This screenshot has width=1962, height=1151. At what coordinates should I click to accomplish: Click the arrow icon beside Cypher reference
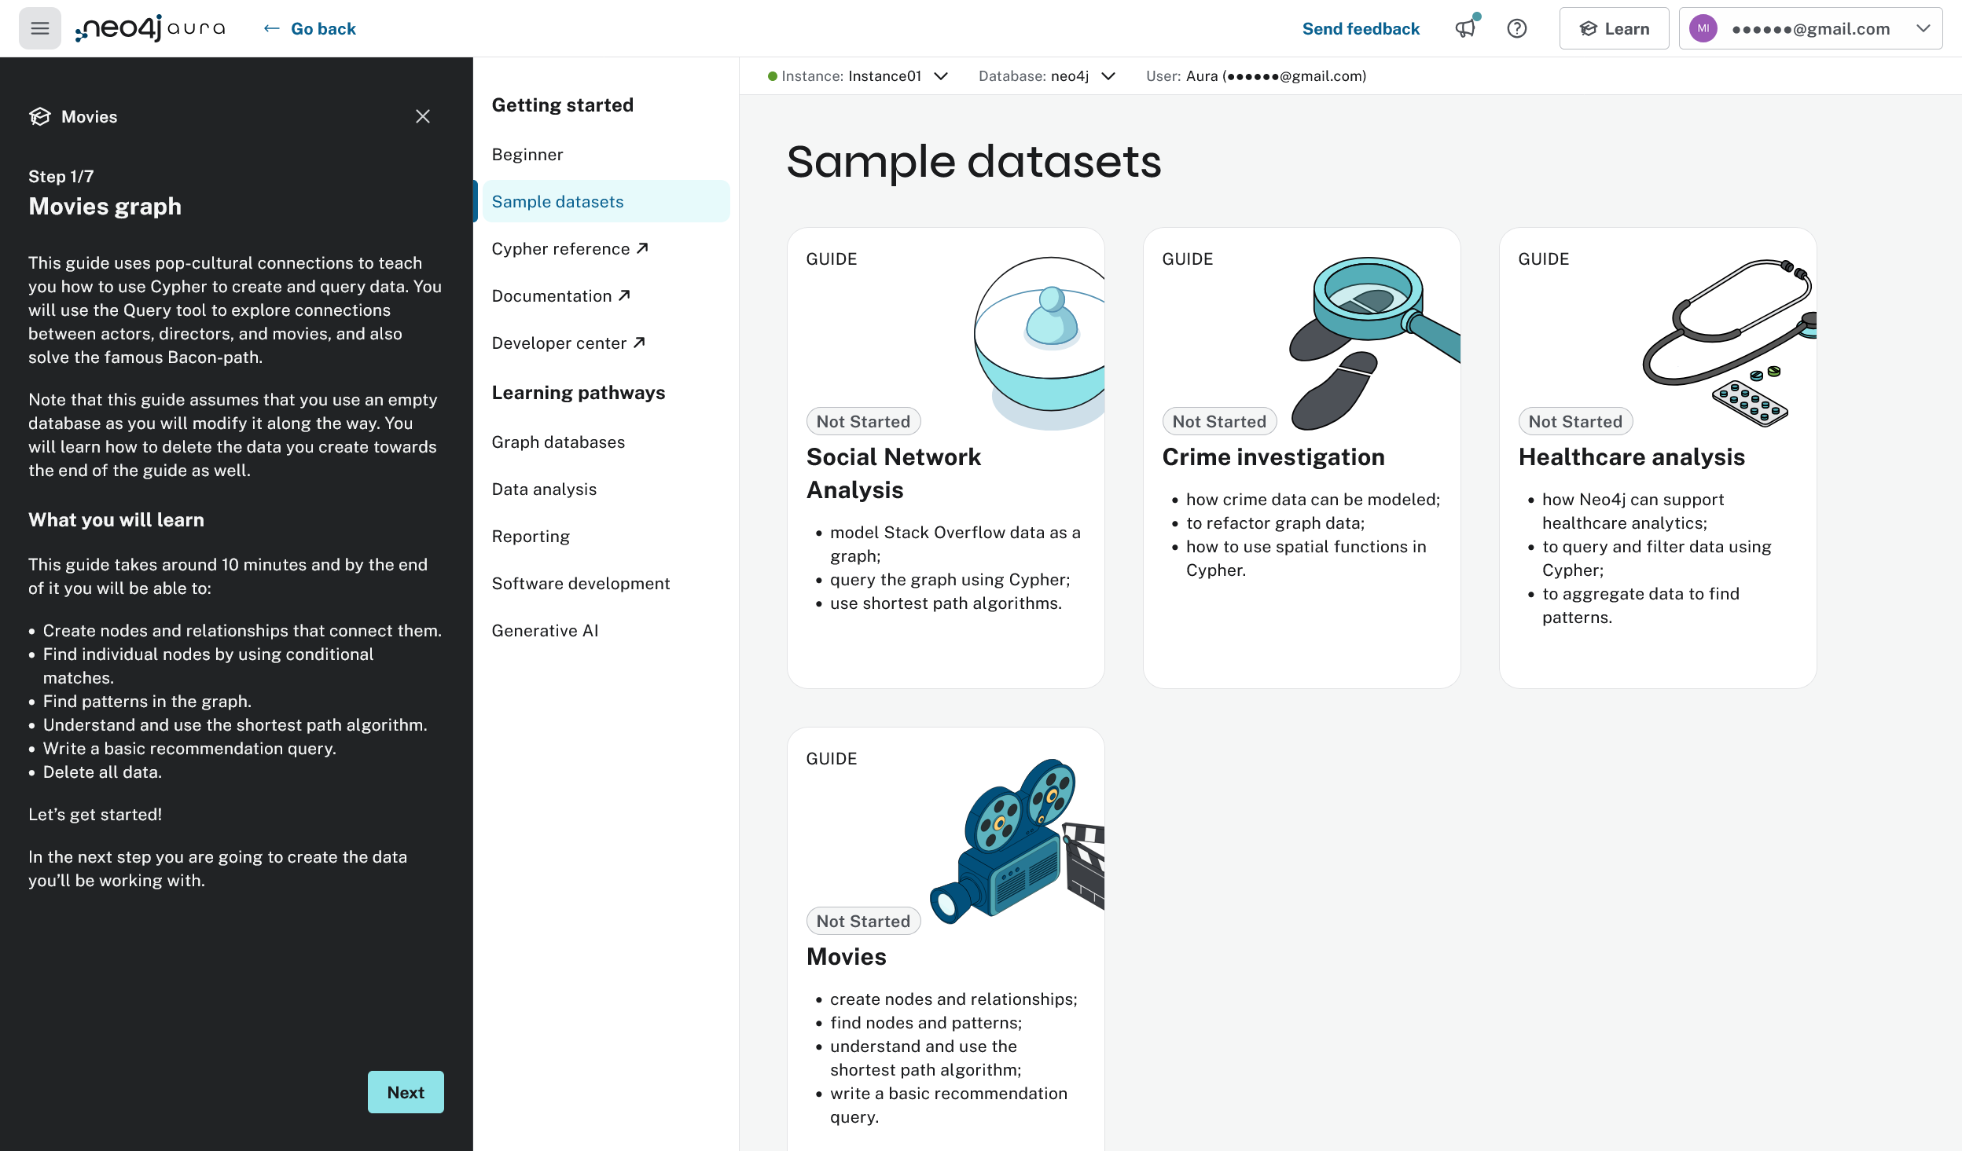[x=642, y=248]
